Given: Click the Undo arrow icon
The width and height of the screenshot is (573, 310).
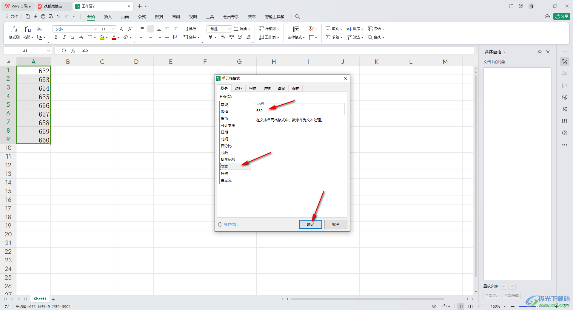Looking at the screenshot, I should coord(59,16).
